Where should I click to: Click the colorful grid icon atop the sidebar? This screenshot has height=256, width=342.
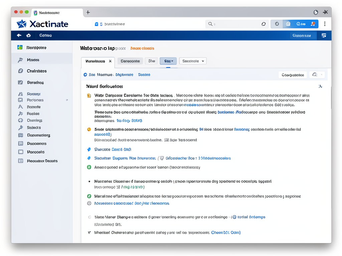[x=20, y=48]
